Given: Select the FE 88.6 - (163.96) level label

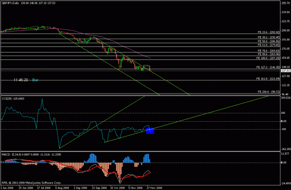Looking at the screenshot, I should (269, 54).
